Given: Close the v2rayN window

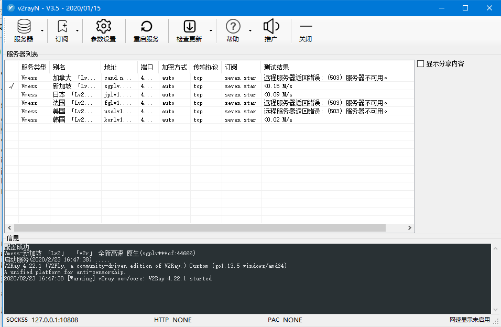Looking at the screenshot, I should click(489, 8).
